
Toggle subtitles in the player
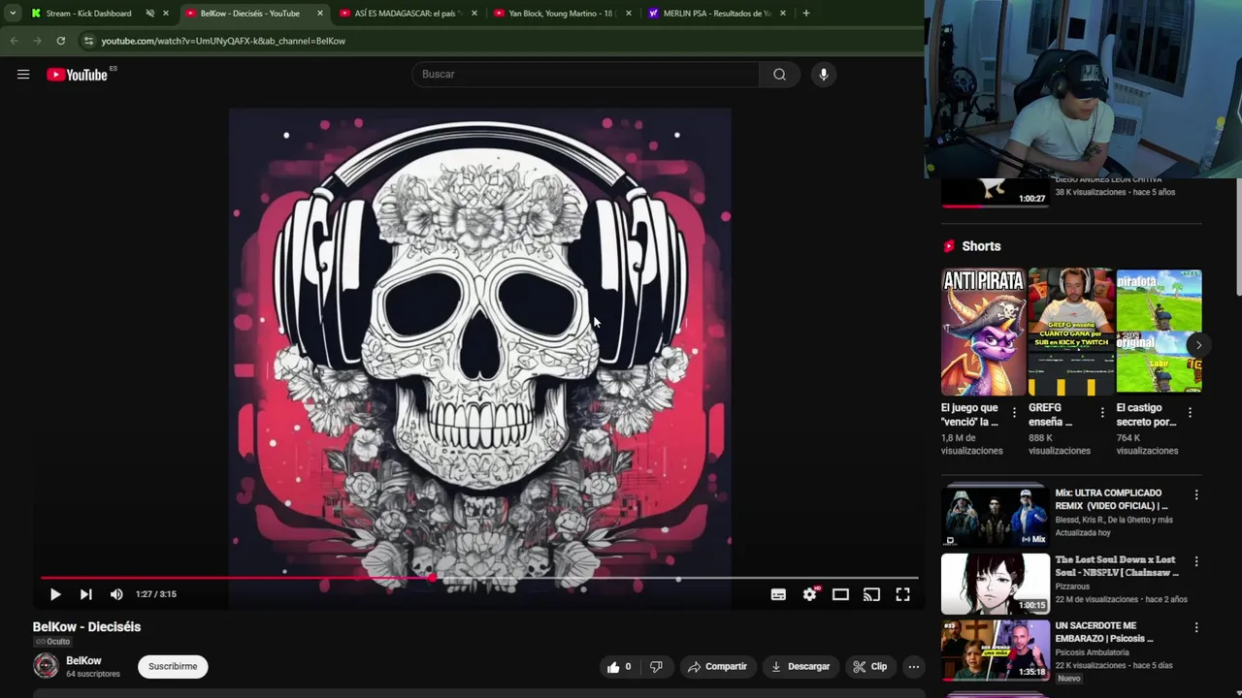coord(778,594)
